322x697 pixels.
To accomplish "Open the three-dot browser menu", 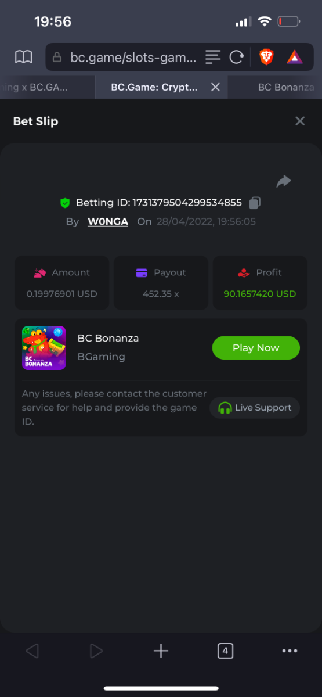I will click(290, 651).
